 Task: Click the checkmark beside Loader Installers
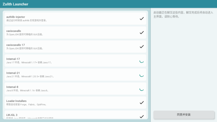142,102
